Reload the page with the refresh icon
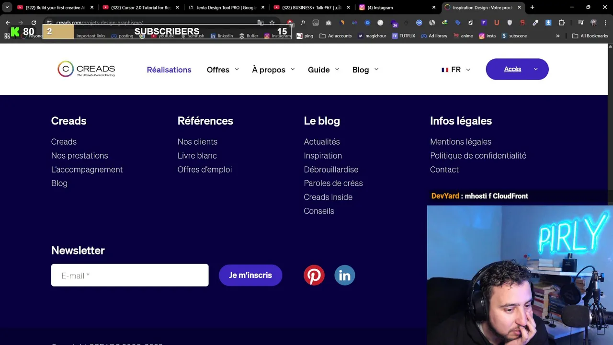Viewport: 613px width, 345px height. tap(34, 23)
